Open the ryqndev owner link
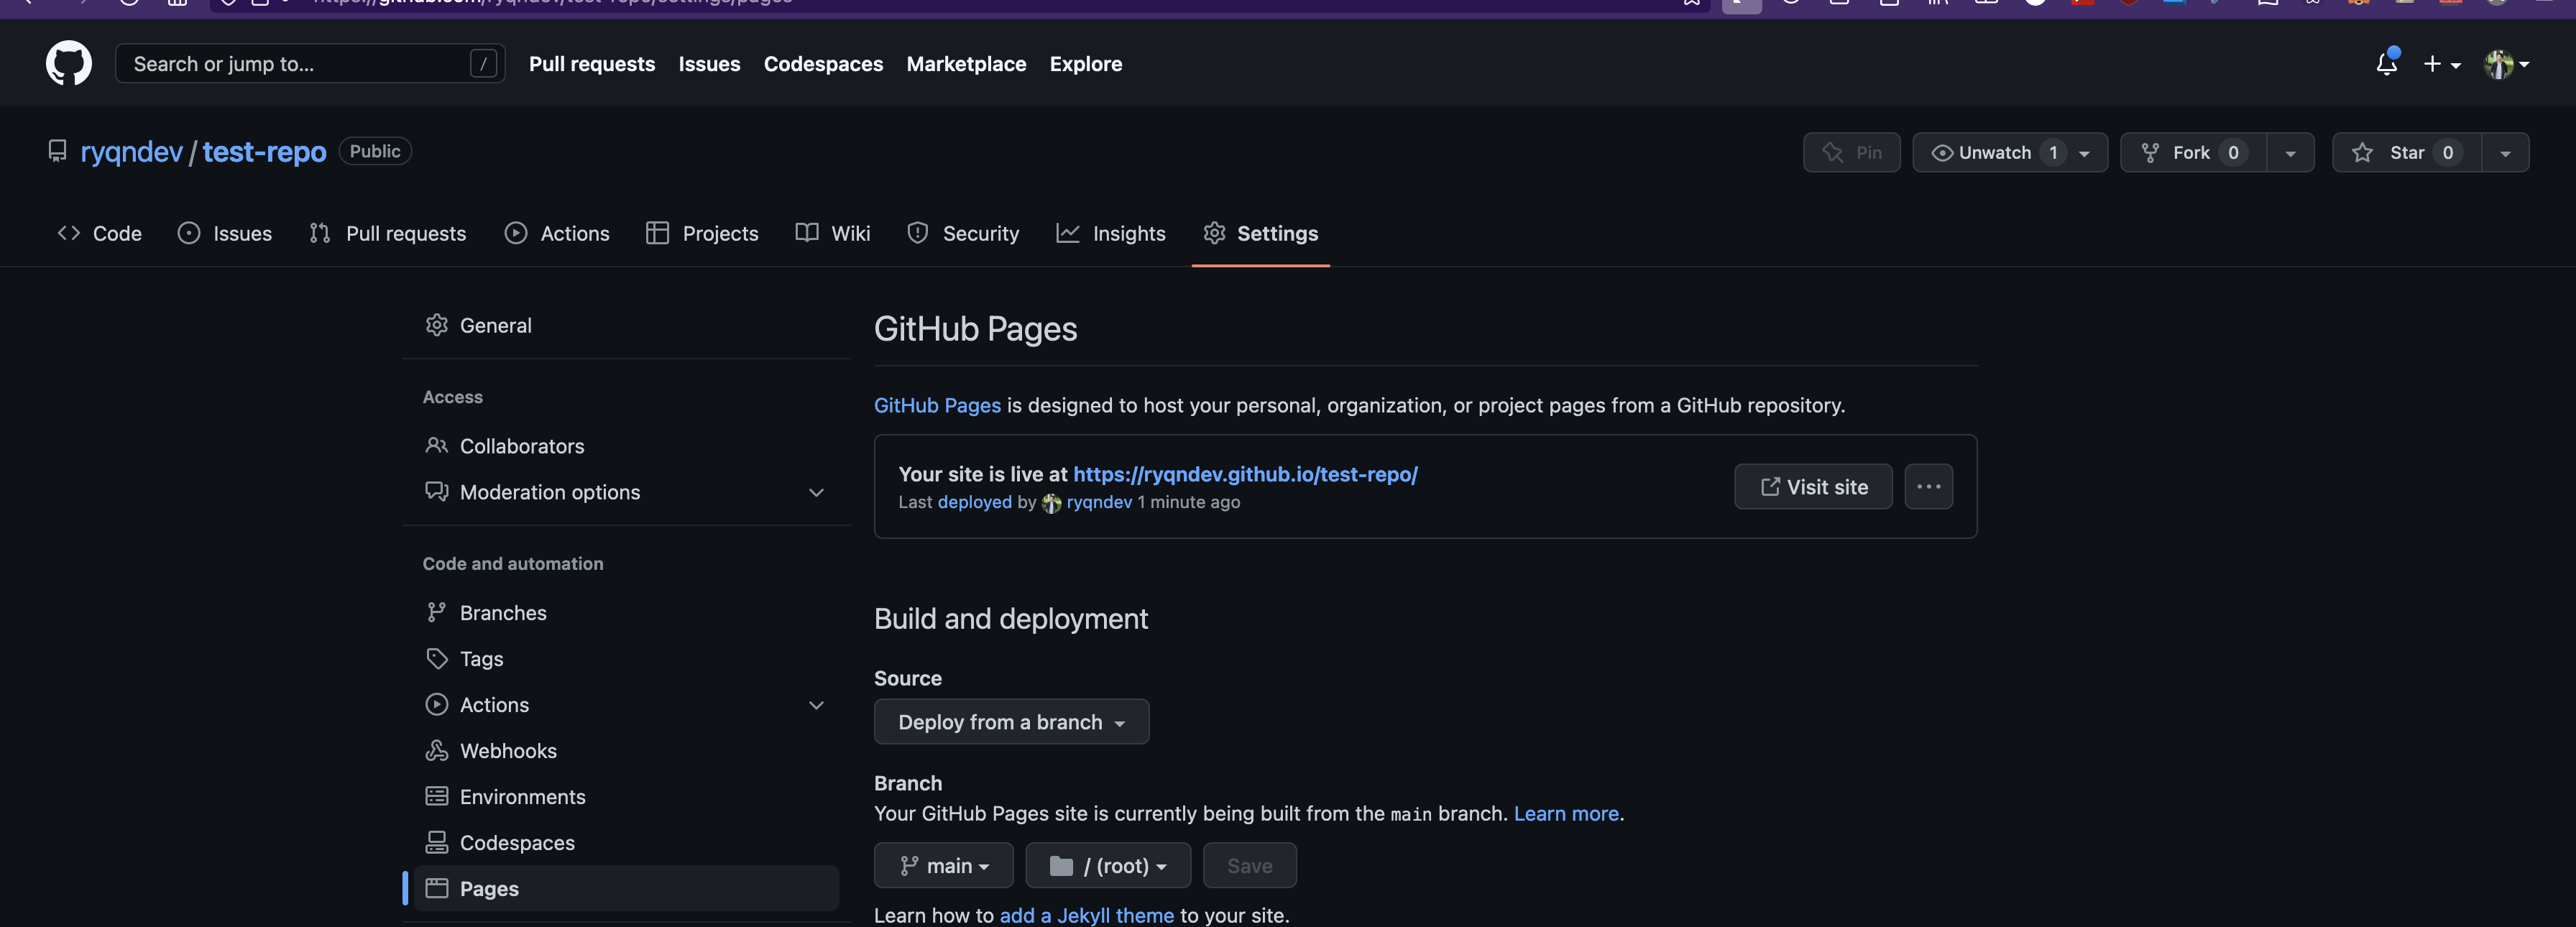 point(131,151)
